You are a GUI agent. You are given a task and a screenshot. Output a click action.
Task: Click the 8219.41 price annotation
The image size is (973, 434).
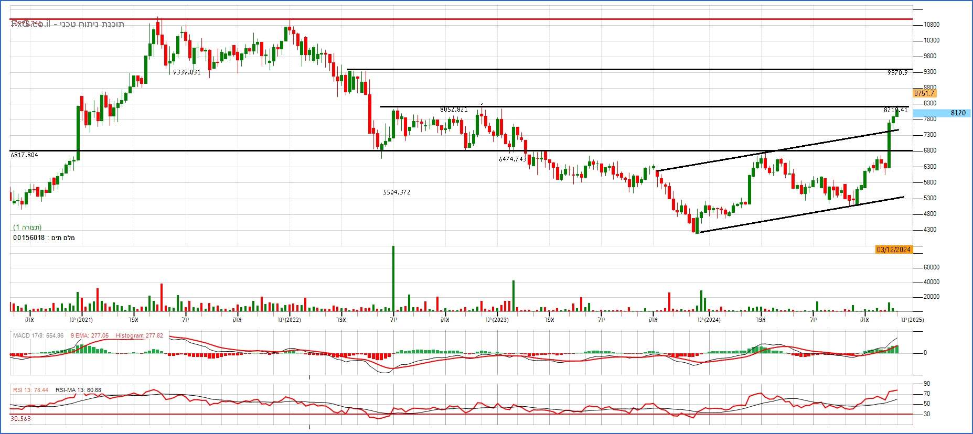point(895,110)
